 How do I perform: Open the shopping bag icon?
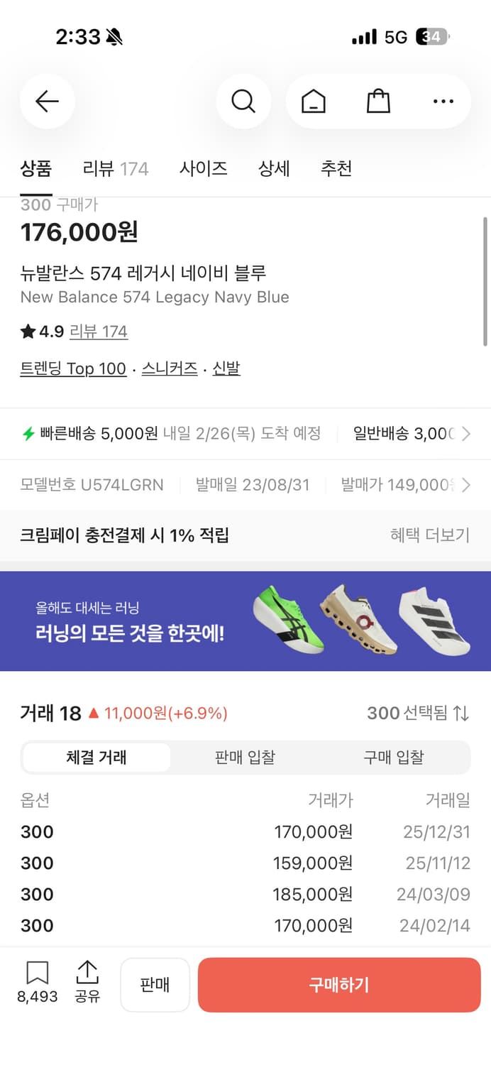pos(377,101)
